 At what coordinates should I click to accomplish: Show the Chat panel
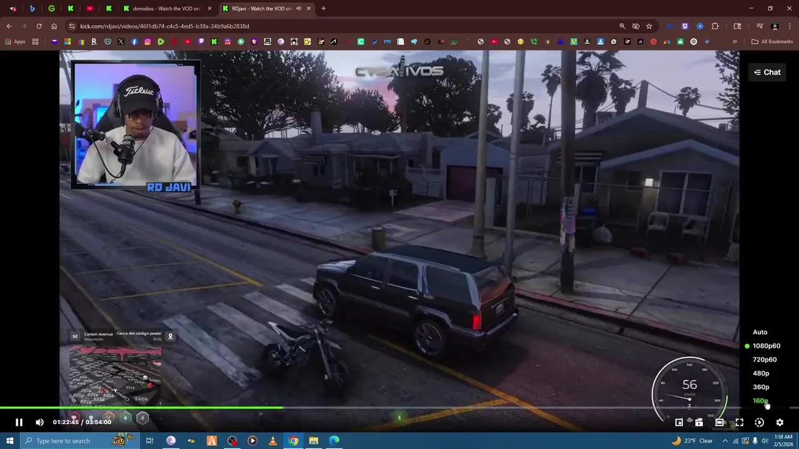[767, 72]
